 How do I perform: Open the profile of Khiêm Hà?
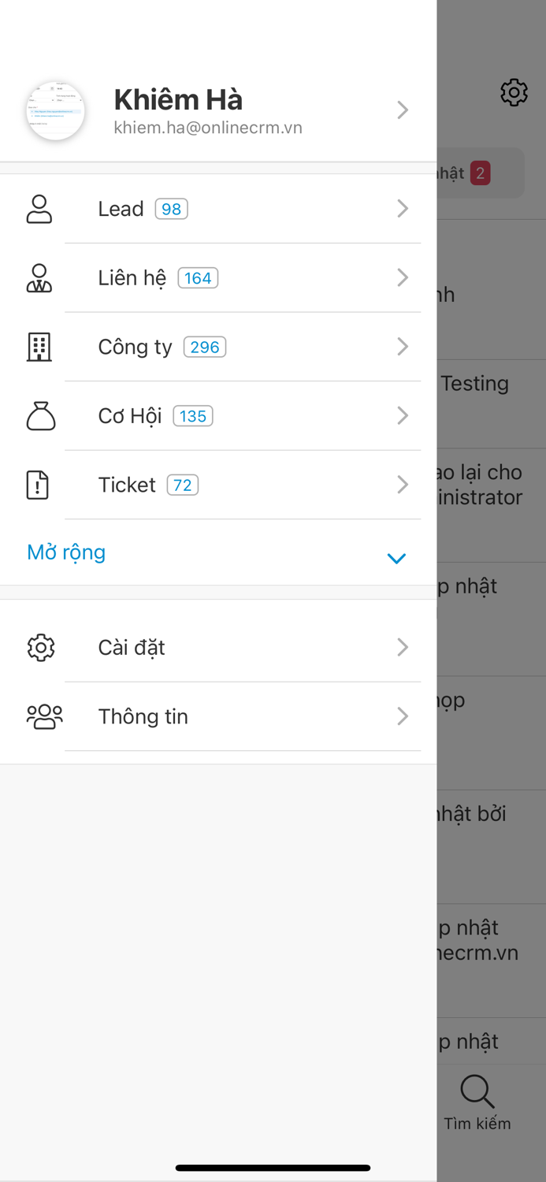pyautogui.click(x=180, y=100)
